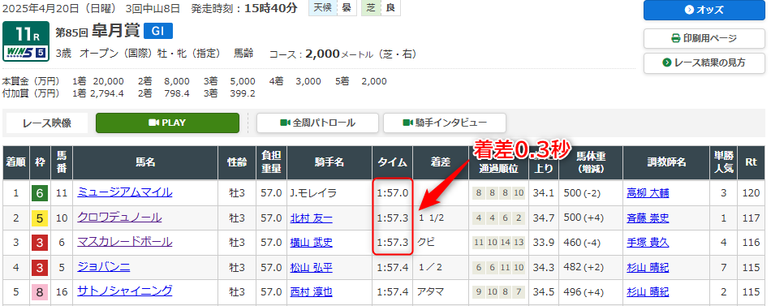
Task: Click winner time 1:57.0
Action: pos(392,193)
